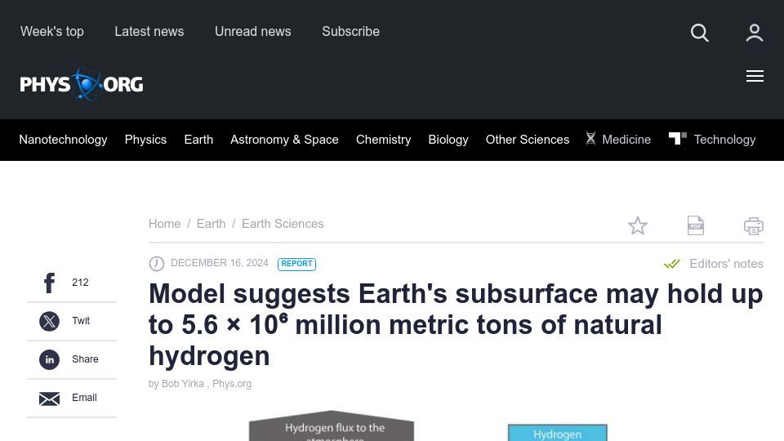Click the REPORT badge
Image resolution: width=784 pixels, height=441 pixels.
tap(296, 264)
